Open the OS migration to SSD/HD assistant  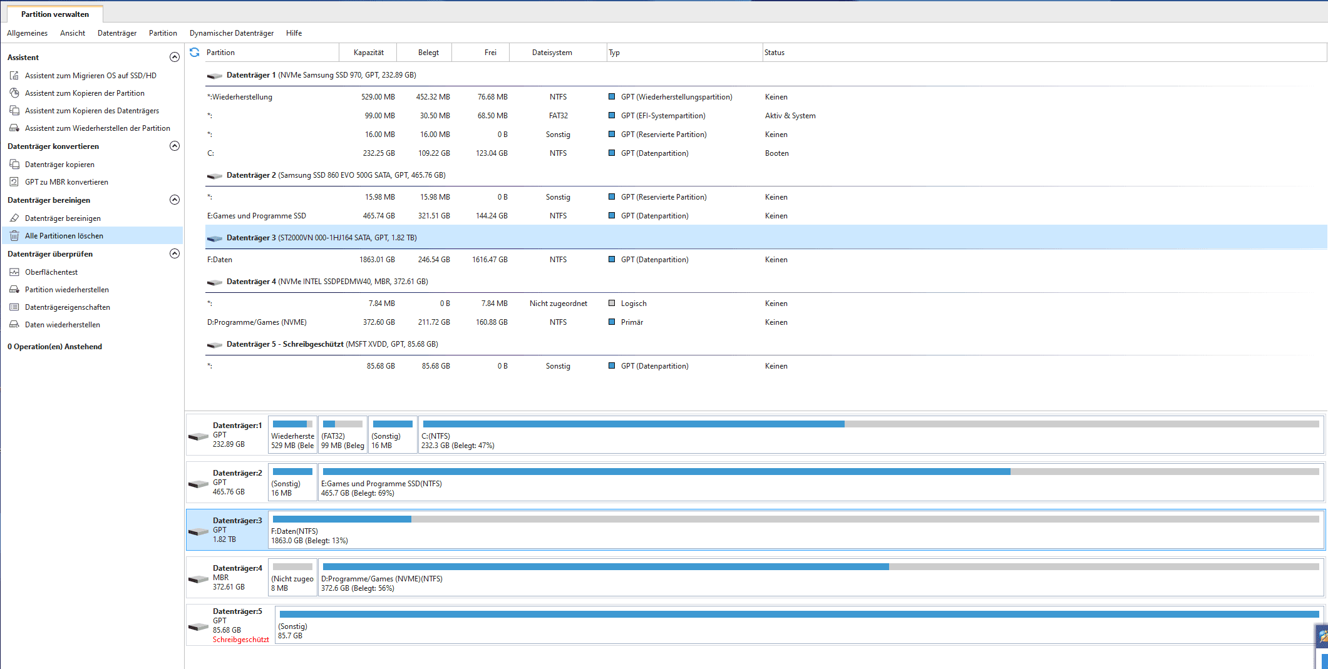tap(90, 76)
